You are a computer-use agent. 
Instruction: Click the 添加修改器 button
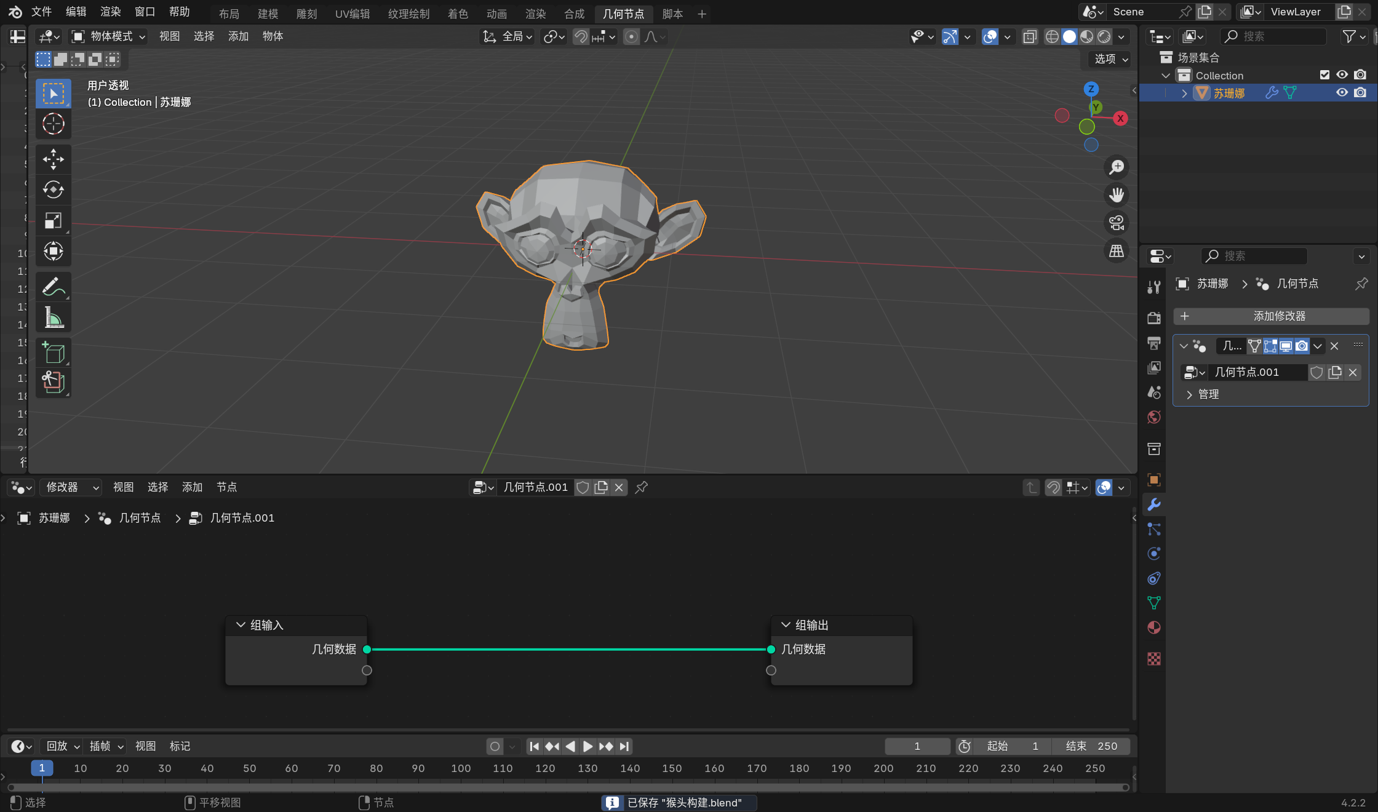click(1272, 316)
